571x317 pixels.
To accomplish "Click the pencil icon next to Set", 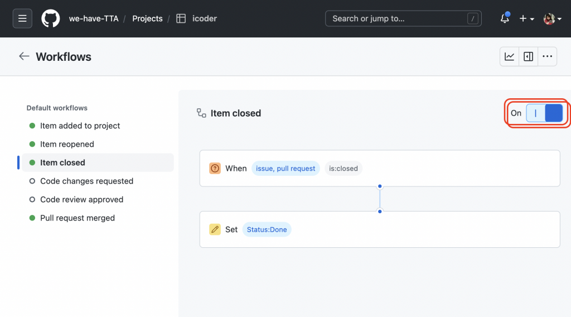I will [215, 229].
